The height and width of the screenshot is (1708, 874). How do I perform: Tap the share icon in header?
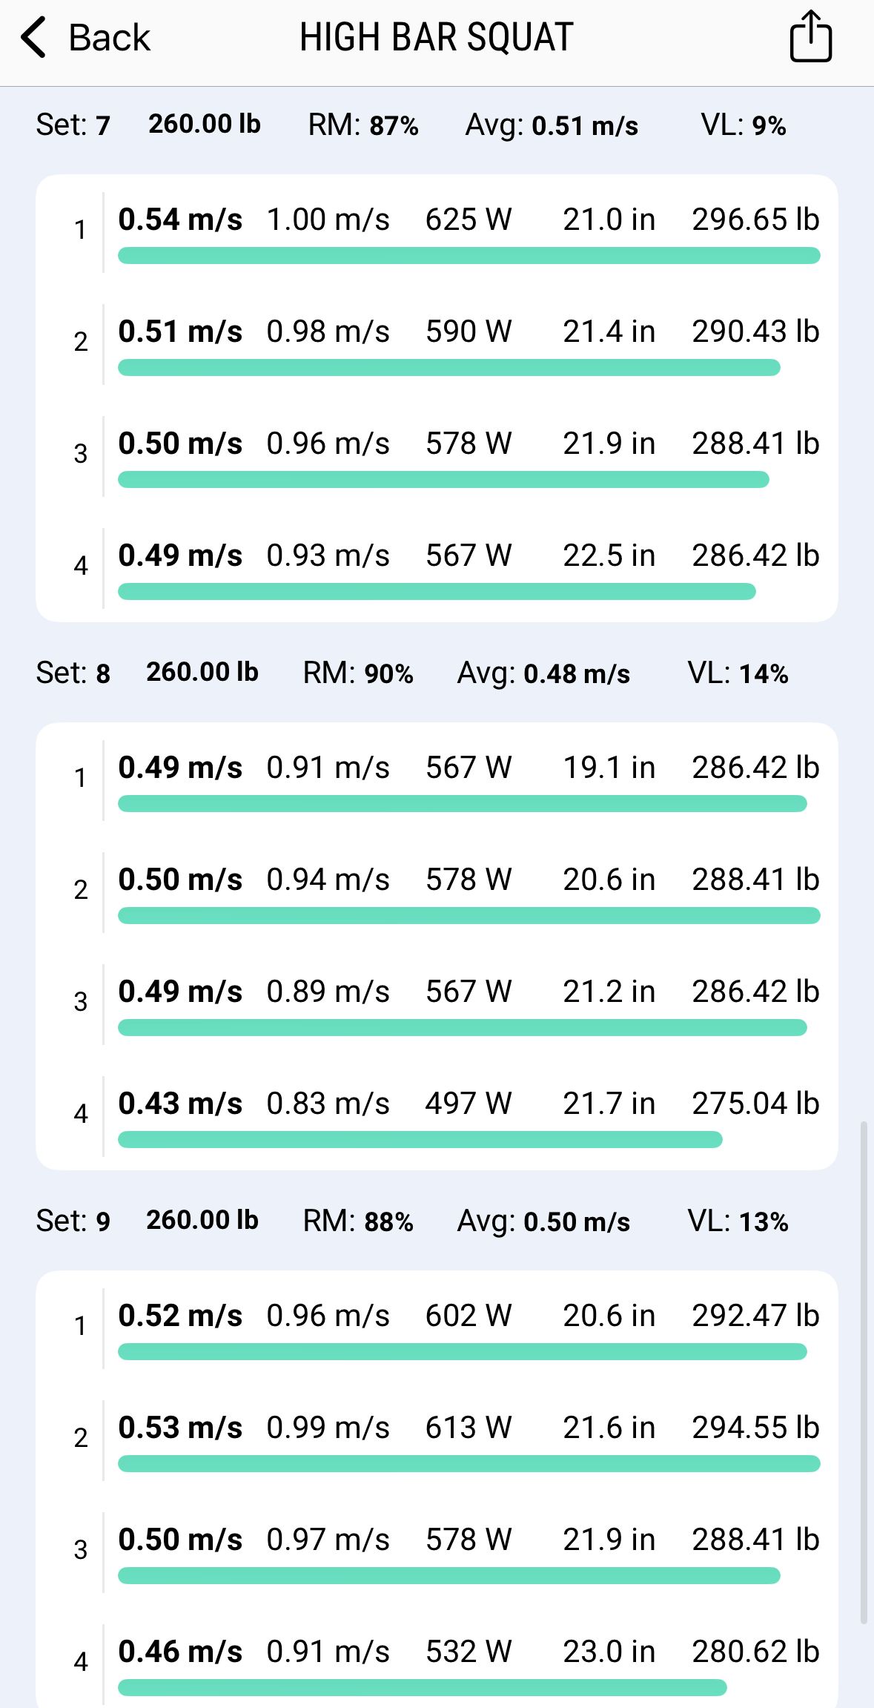coord(810,36)
